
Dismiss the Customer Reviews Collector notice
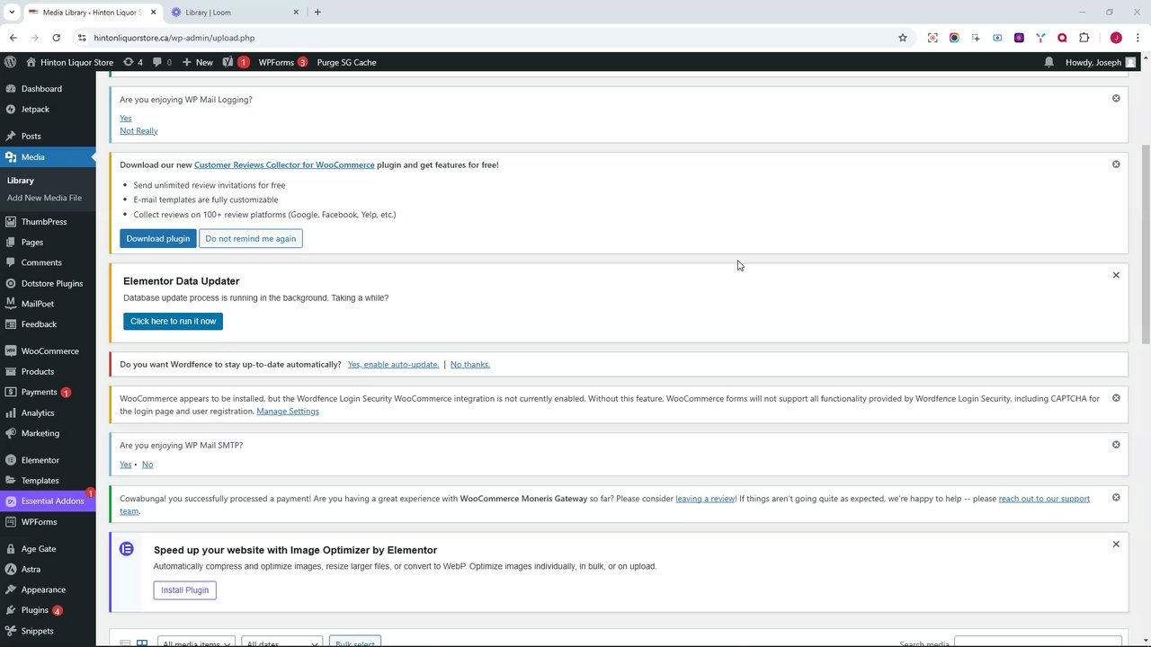pos(1116,164)
